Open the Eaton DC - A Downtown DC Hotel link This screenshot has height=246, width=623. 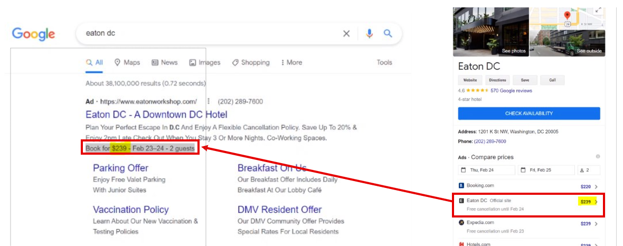click(156, 115)
